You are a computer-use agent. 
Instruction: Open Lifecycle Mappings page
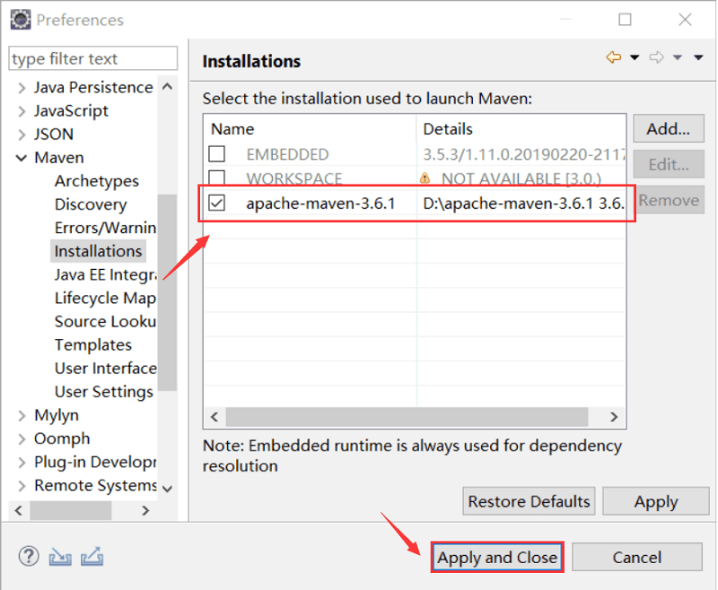(x=105, y=299)
